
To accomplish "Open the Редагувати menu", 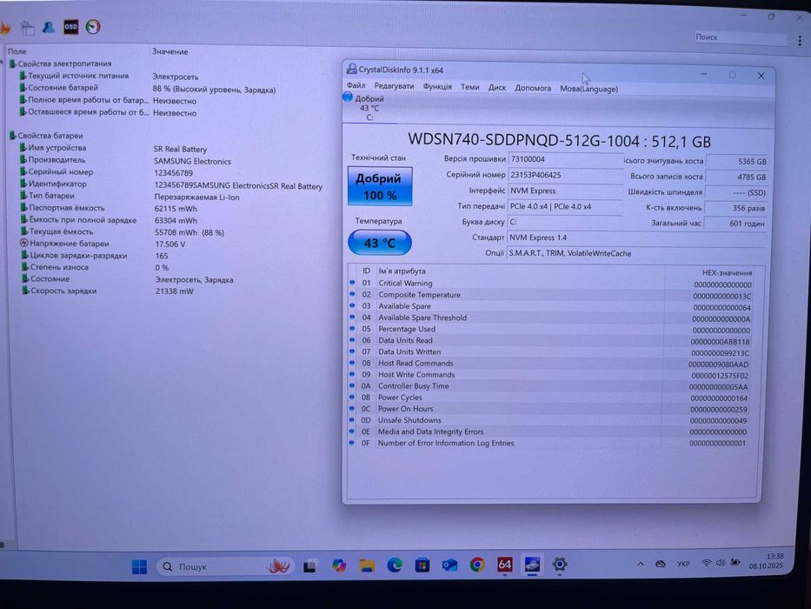I will [x=394, y=86].
